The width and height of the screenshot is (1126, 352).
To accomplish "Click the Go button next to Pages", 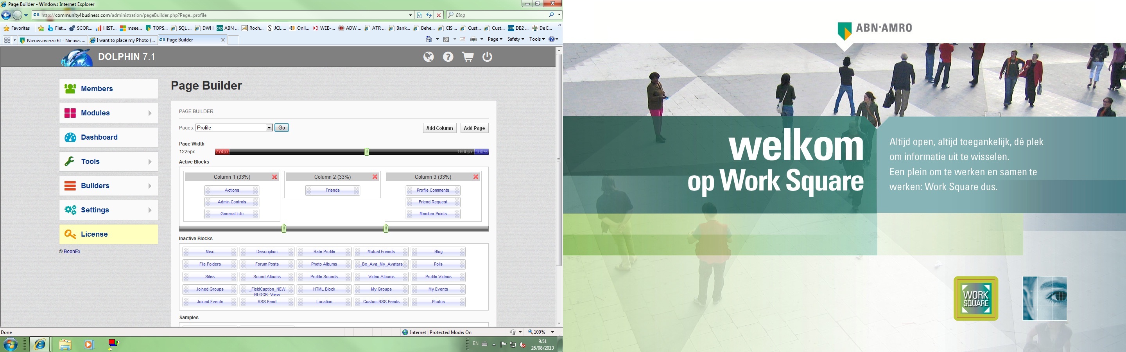I will point(281,128).
